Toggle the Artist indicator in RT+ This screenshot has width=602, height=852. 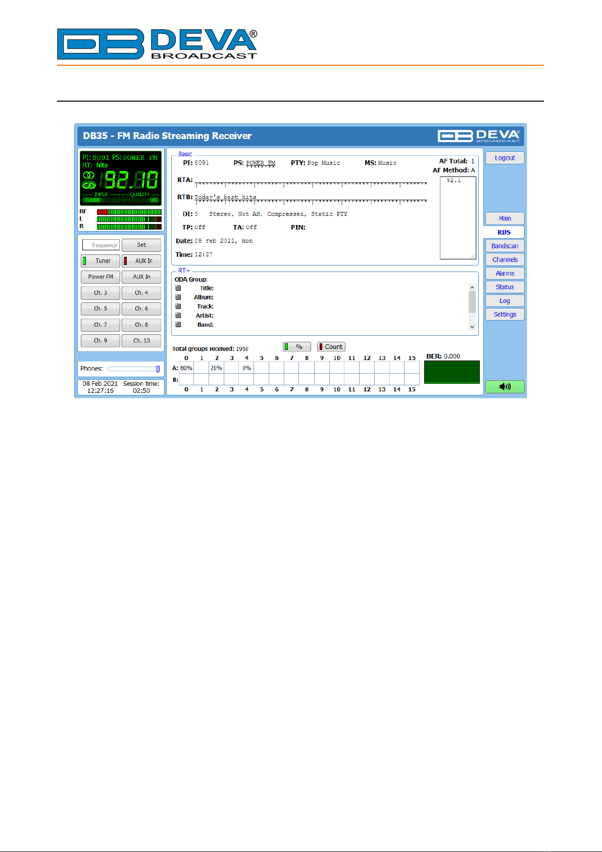178,316
